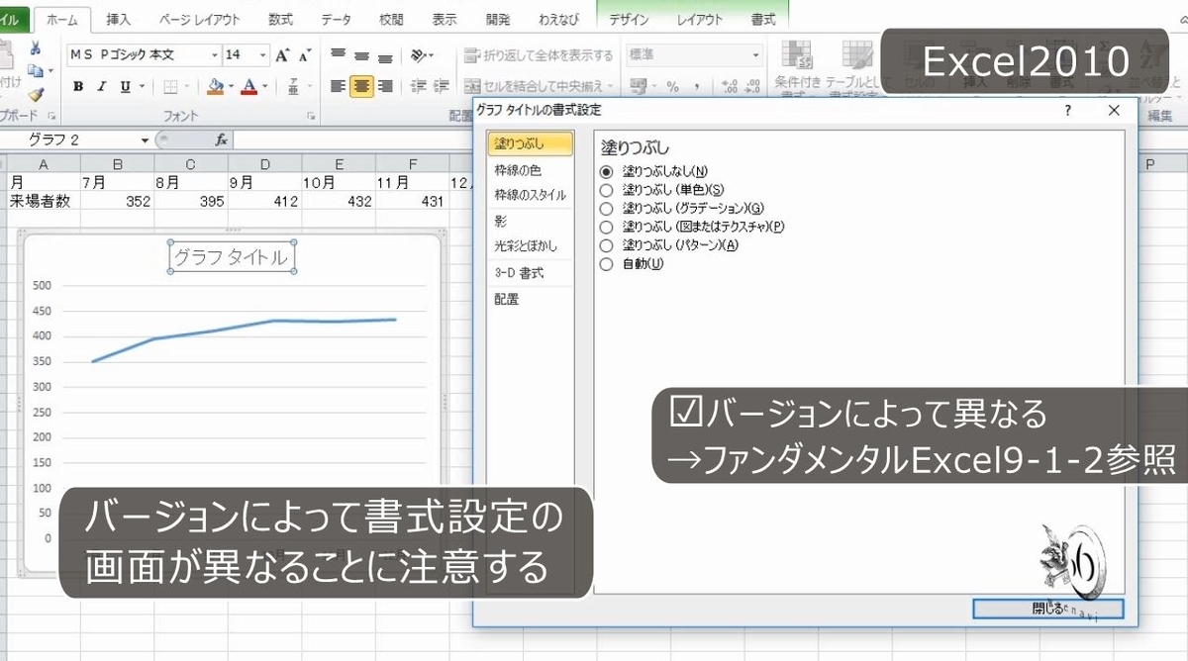Screen dimensions: 1188x661
Task: Select 塗りつぶし (グラデーション)(G) radio button
Action: click(607, 208)
